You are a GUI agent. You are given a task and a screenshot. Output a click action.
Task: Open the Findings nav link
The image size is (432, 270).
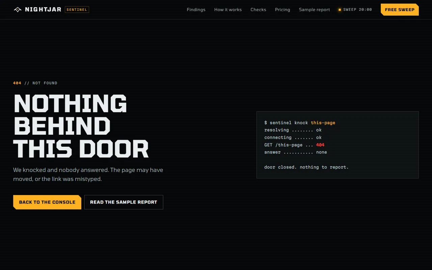pyautogui.click(x=196, y=9)
